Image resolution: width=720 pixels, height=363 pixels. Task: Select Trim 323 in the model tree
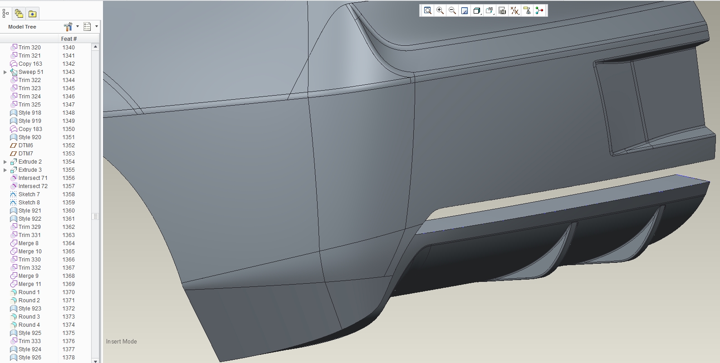29,88
